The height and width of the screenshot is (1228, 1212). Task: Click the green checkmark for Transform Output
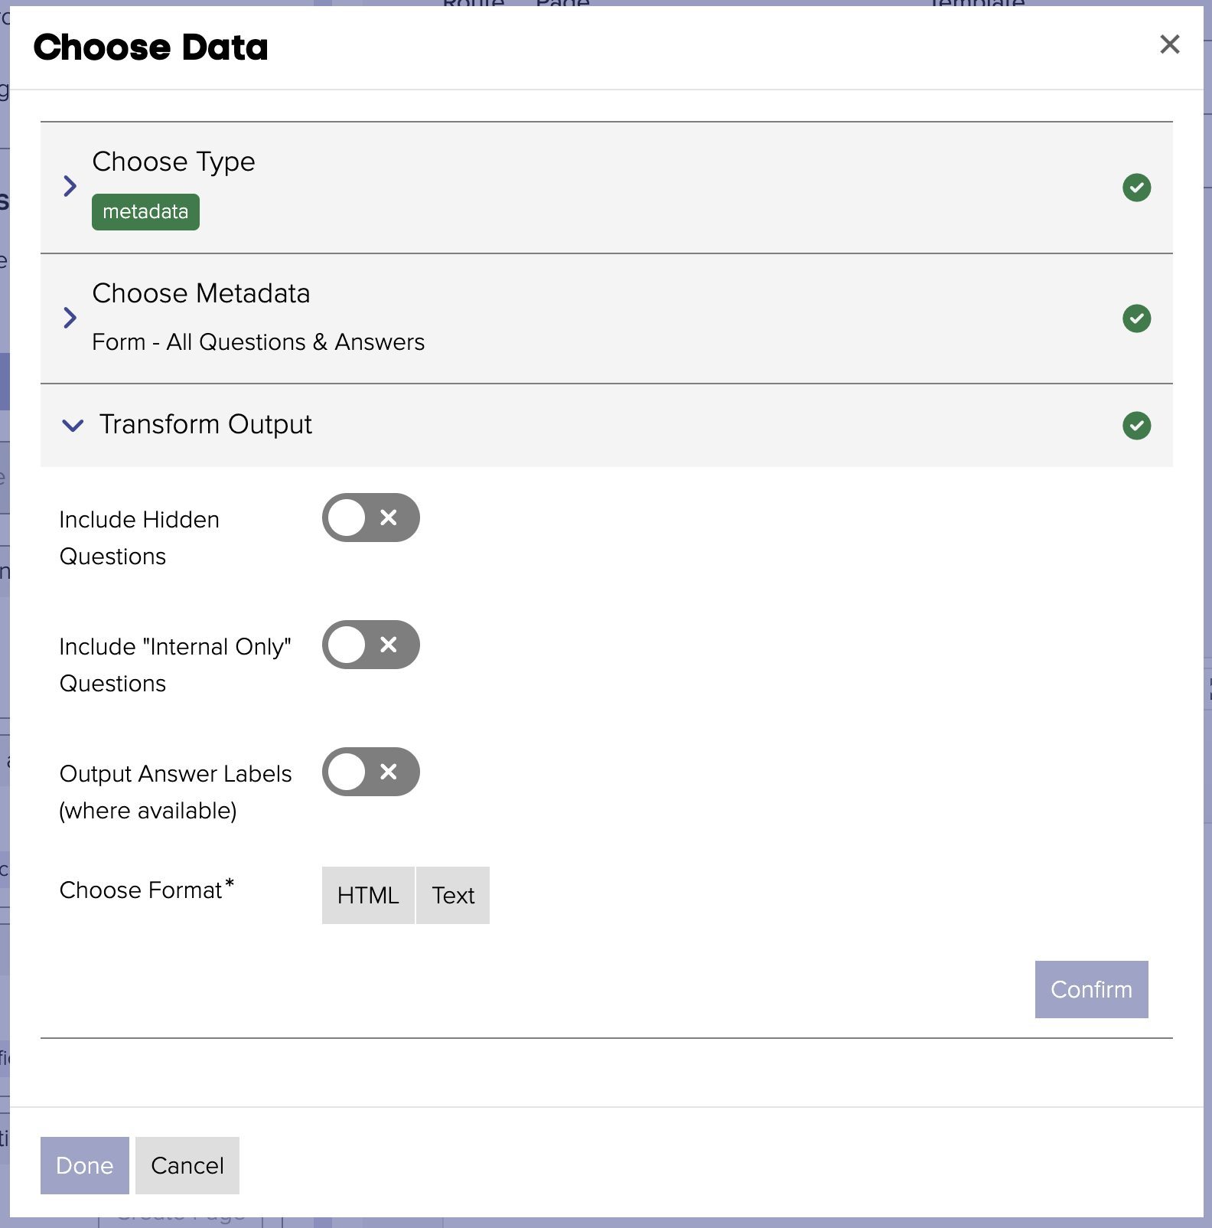point(1136,426)
